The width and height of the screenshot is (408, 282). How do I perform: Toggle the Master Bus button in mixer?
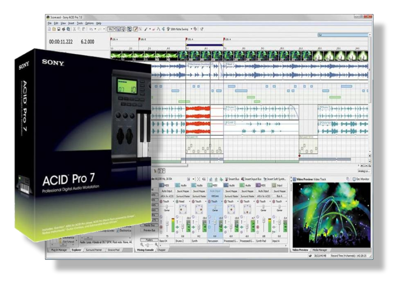point(150,225)
